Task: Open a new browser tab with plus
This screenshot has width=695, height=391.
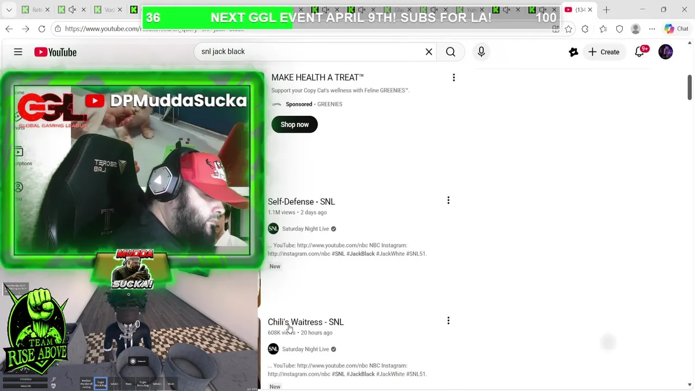Action: coord(606,10)
